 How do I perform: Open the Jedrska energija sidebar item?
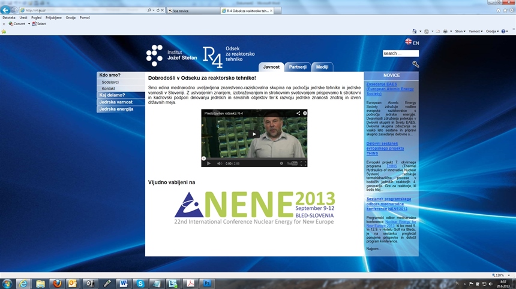[x=121, y=109]
